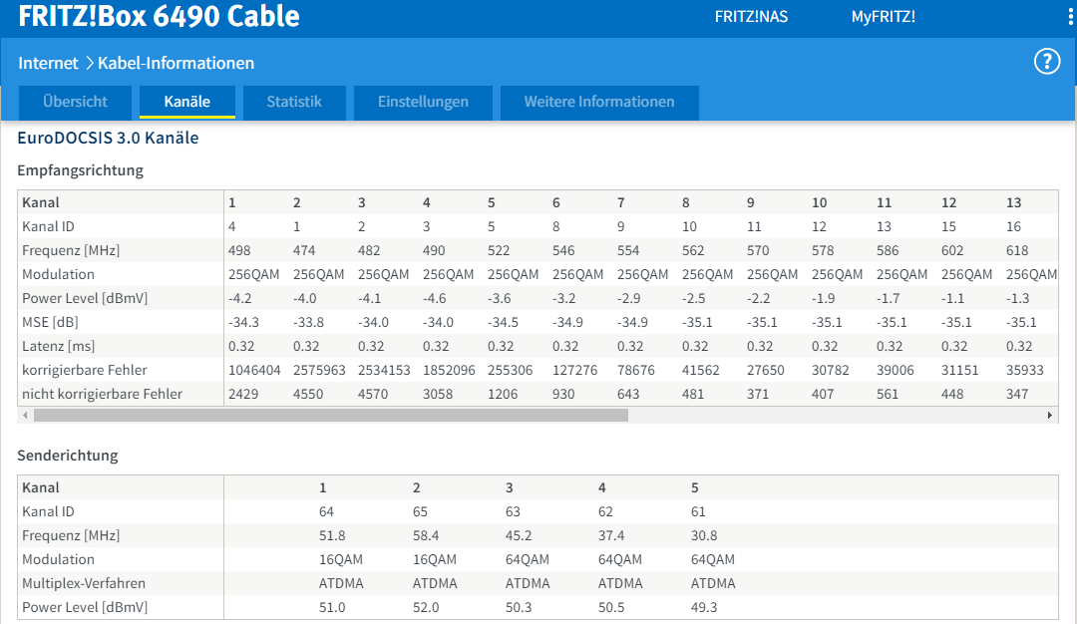Select the 498 MHz frequency cell
Image resolution: width=1077 pixels, height=624 pixels.
point(239,250)
